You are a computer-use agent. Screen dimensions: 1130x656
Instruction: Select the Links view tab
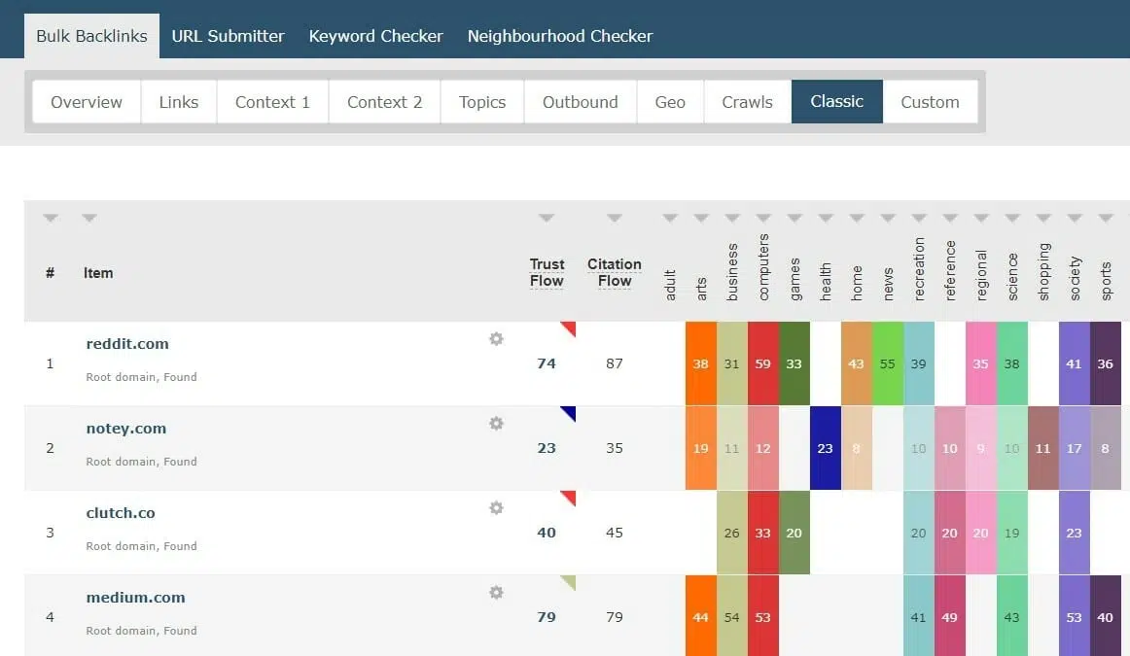179,101
